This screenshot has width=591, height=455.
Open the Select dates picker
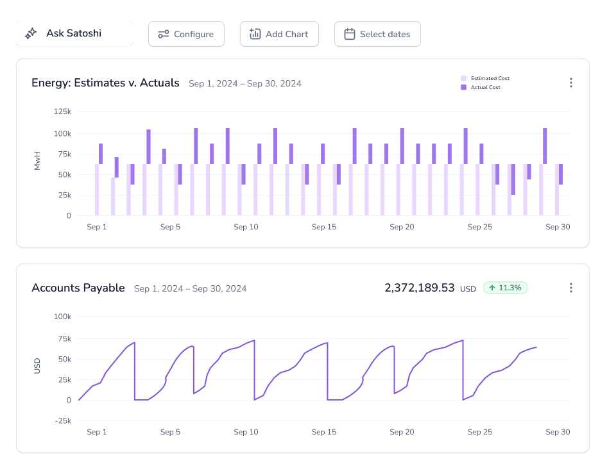click(377, 34)
